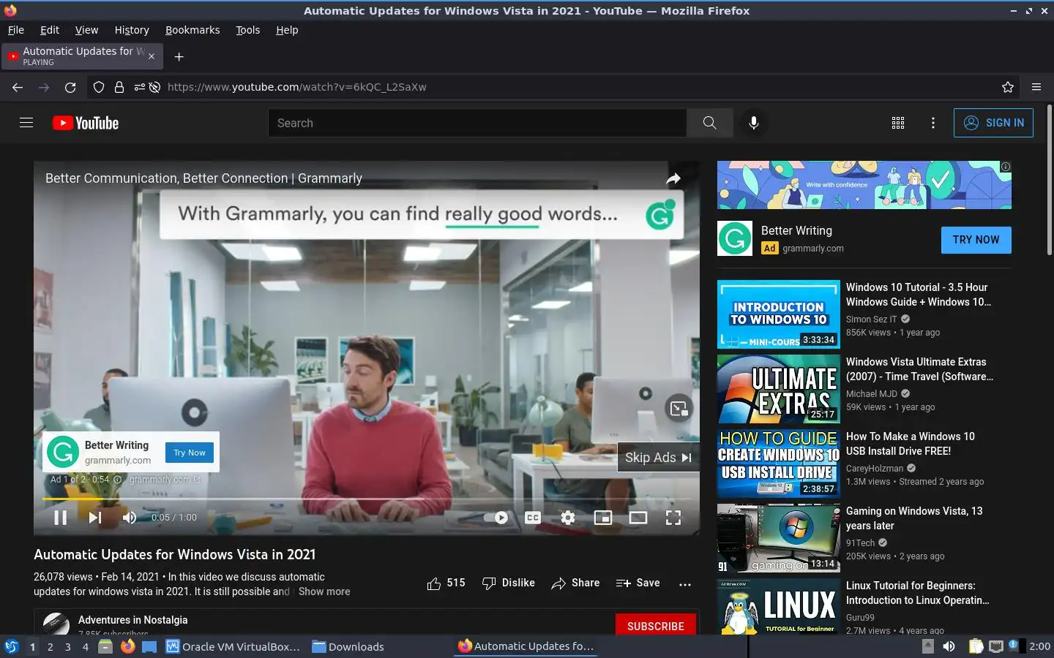This screenshot has width=1054, height=658.
Task: Click the share arrow on video
Action: click(673, 178)
